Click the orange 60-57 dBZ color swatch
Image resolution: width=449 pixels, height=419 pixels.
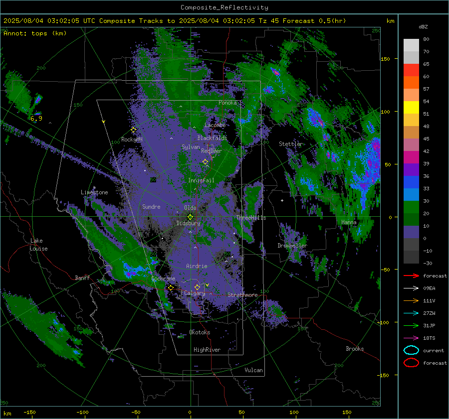pos(411,83)
